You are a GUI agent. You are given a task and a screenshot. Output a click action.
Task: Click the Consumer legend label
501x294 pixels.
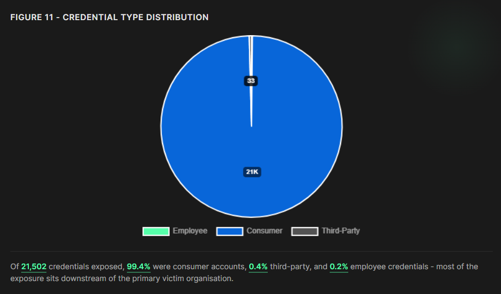click(265, 231)
